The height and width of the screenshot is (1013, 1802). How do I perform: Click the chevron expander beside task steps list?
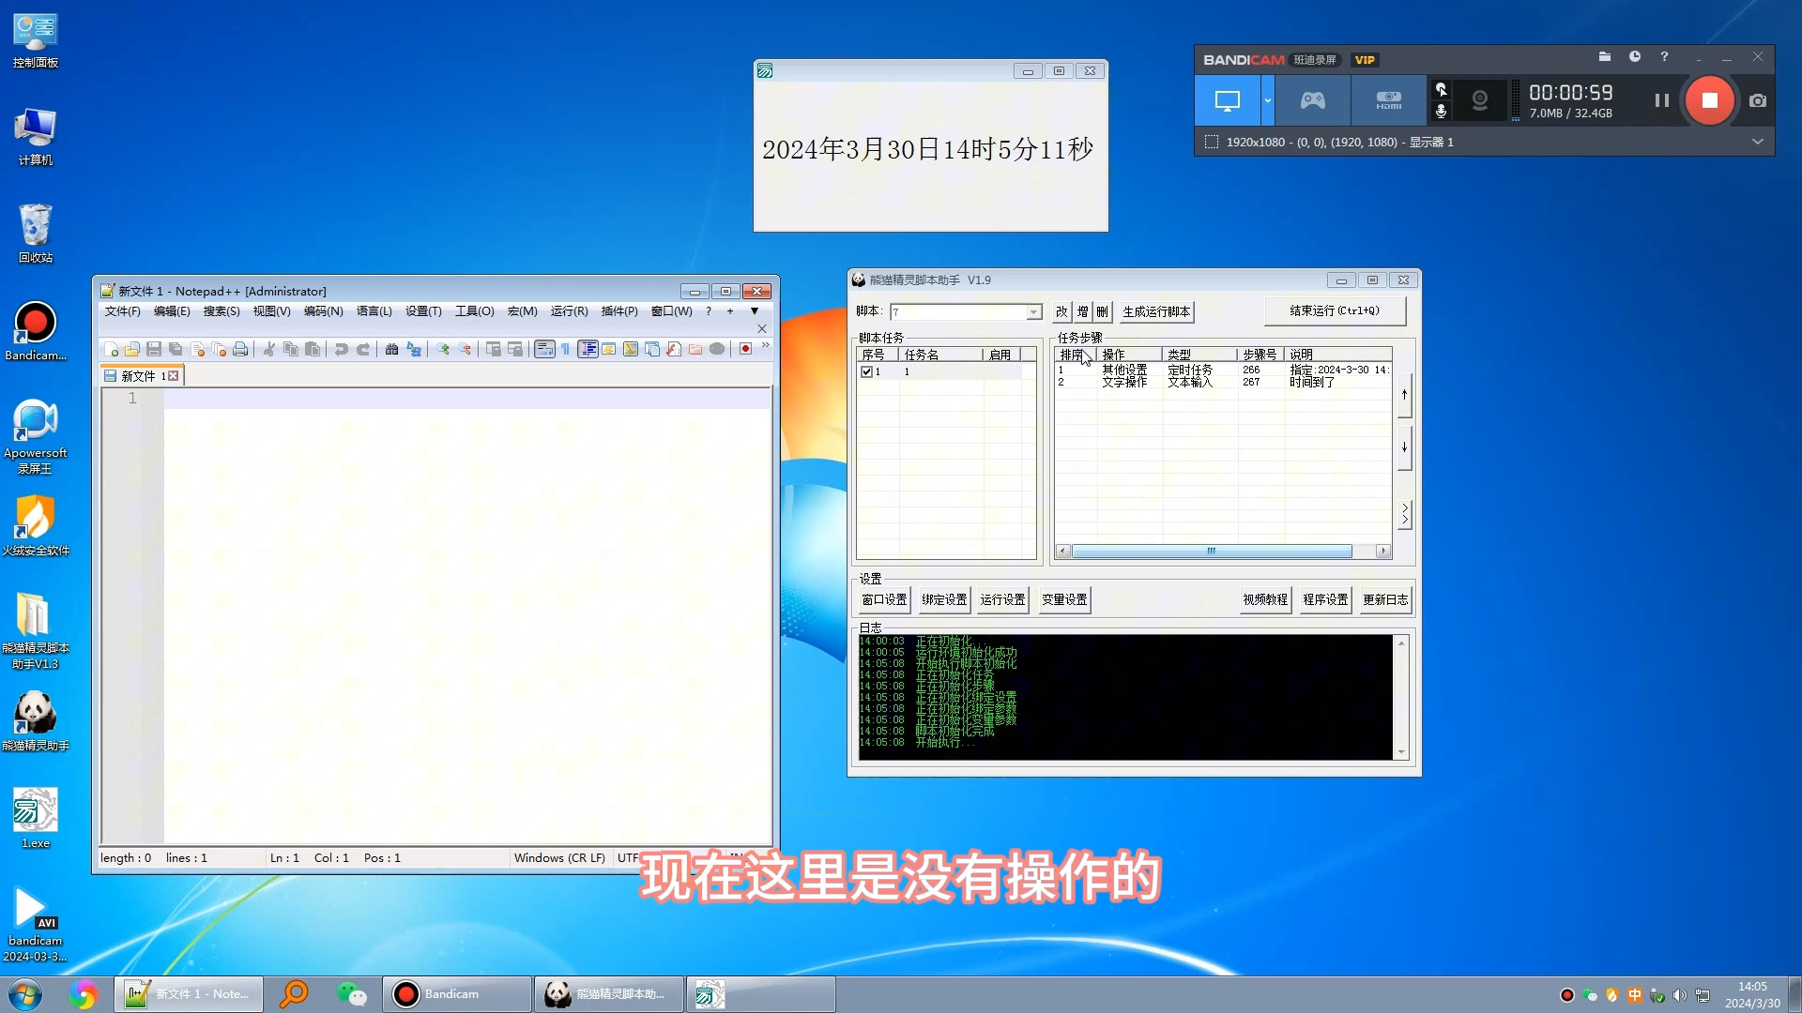point(1405,514)
